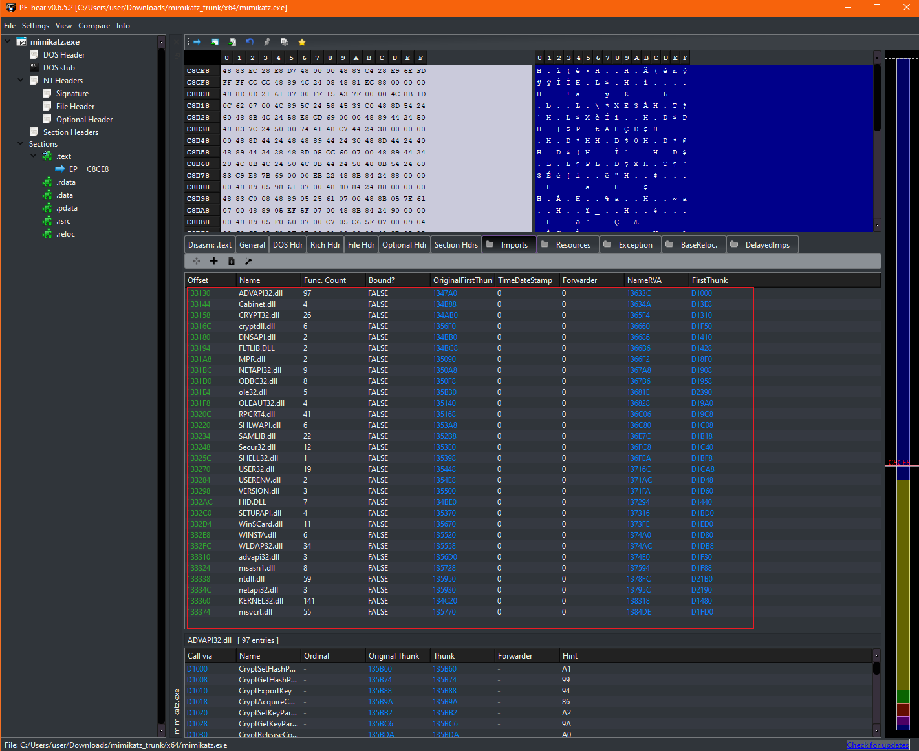
Task: Click the .rsrc section puzzle icon
Action: (x=47, y=221)
